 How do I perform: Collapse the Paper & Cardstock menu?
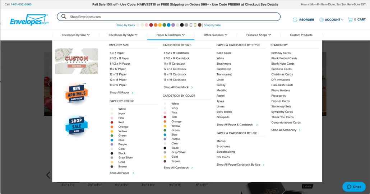click(170, 35)
